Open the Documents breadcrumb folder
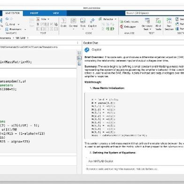184x184 pixels. tap(5, 38)
